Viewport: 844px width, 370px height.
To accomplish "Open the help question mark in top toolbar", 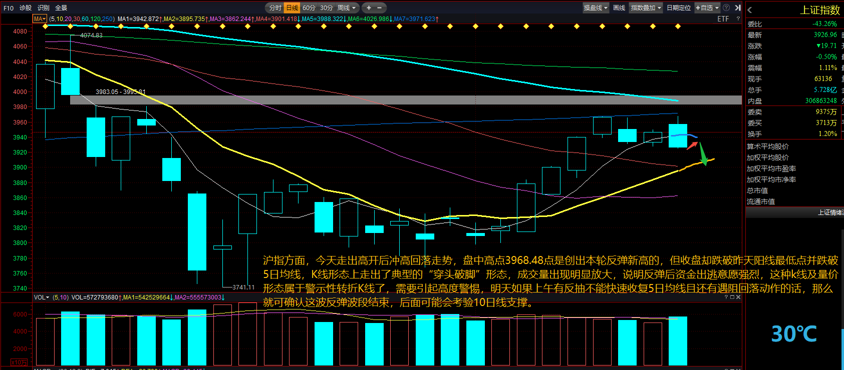I will pyautogui.click(x=726, y=8).
